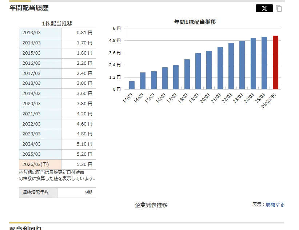This screenshot has width=299, height=230.
Task: Select the 連続増配年数 label cell
Action: click(x=38, y=193)
